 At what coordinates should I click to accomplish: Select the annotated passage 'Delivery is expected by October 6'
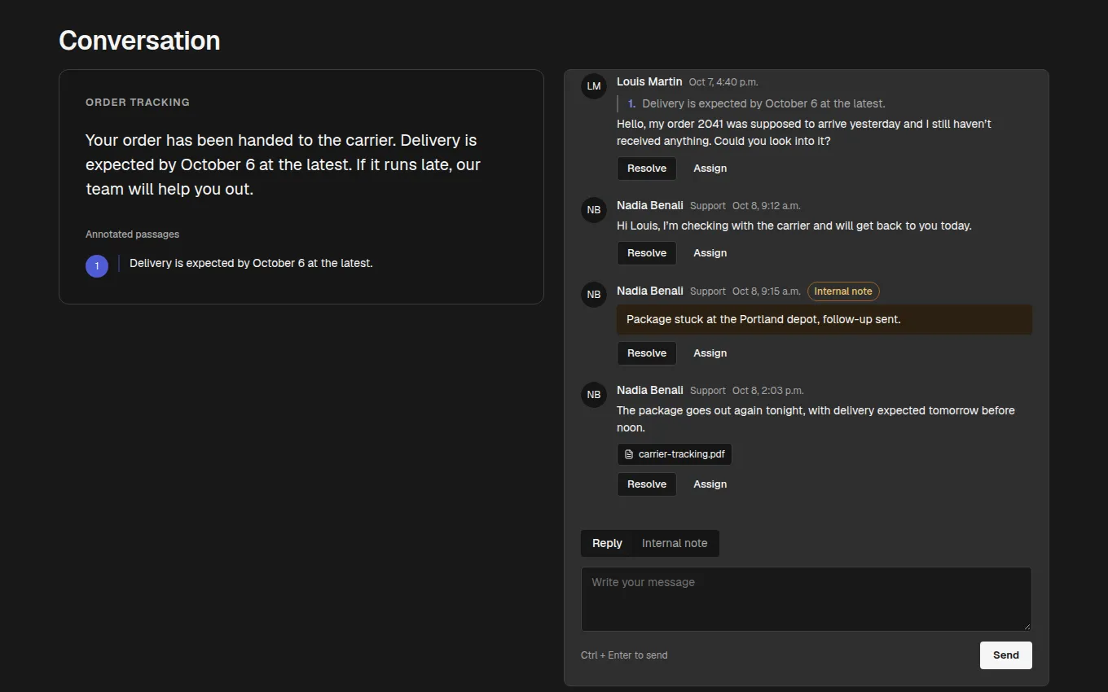point(251,264)
